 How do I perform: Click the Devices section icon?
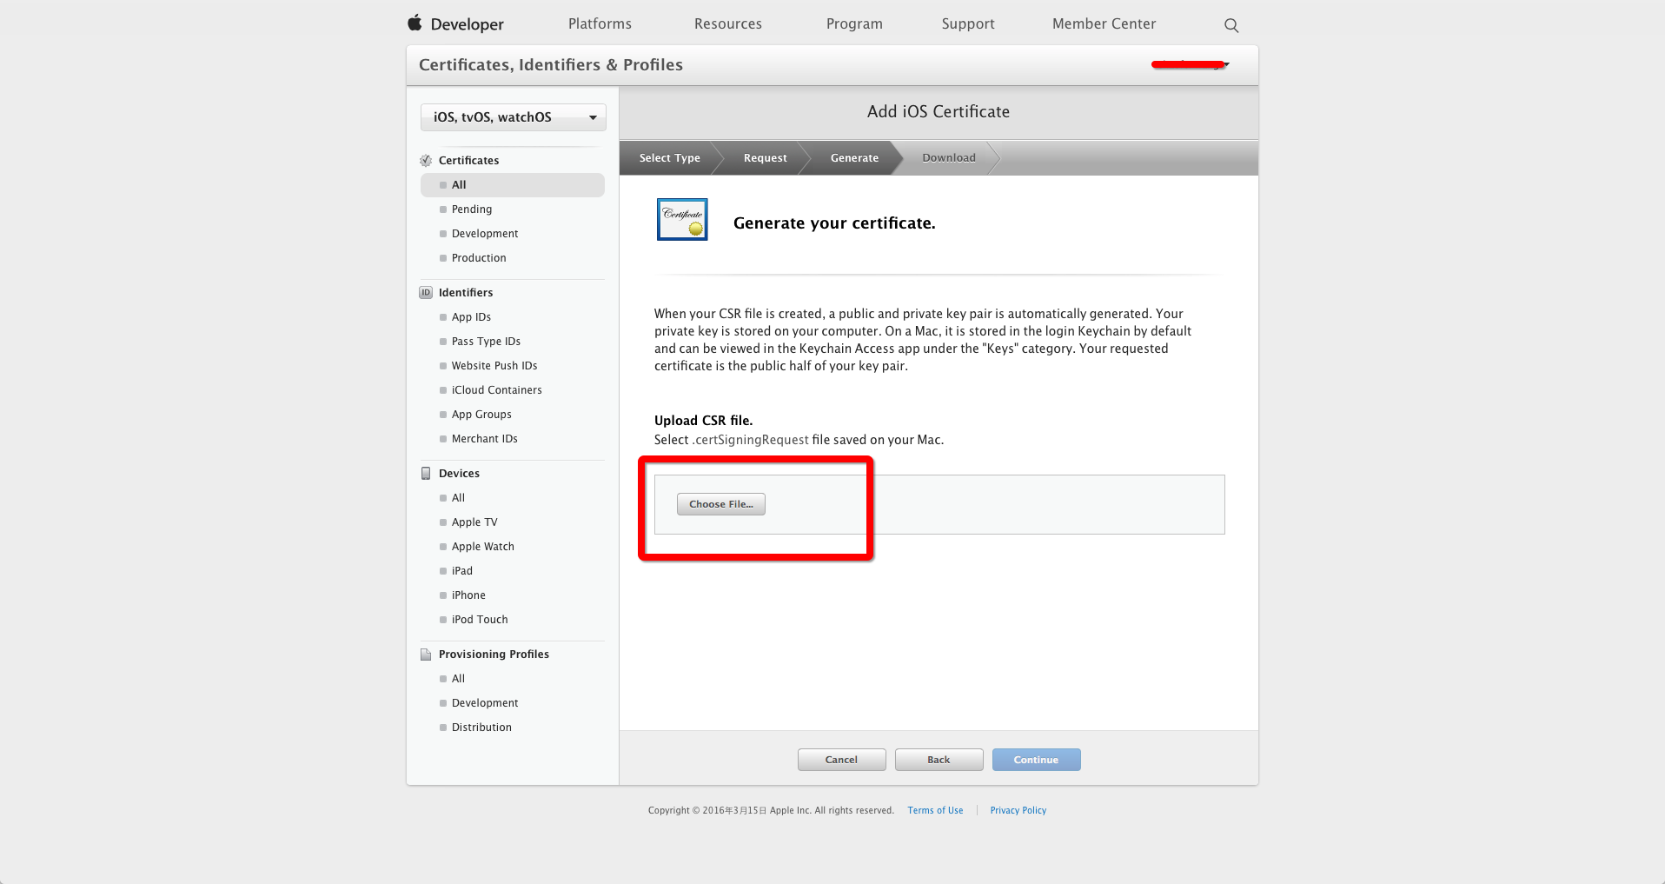tap(426, 474)
